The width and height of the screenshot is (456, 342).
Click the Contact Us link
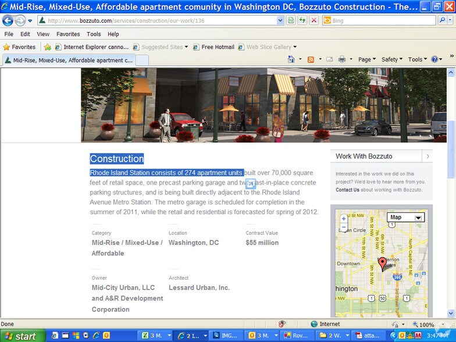(348, 190)
